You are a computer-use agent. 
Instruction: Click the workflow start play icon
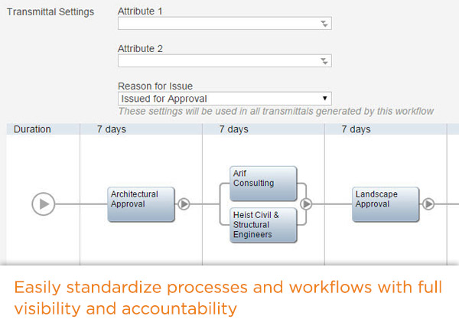pos(44,204)
